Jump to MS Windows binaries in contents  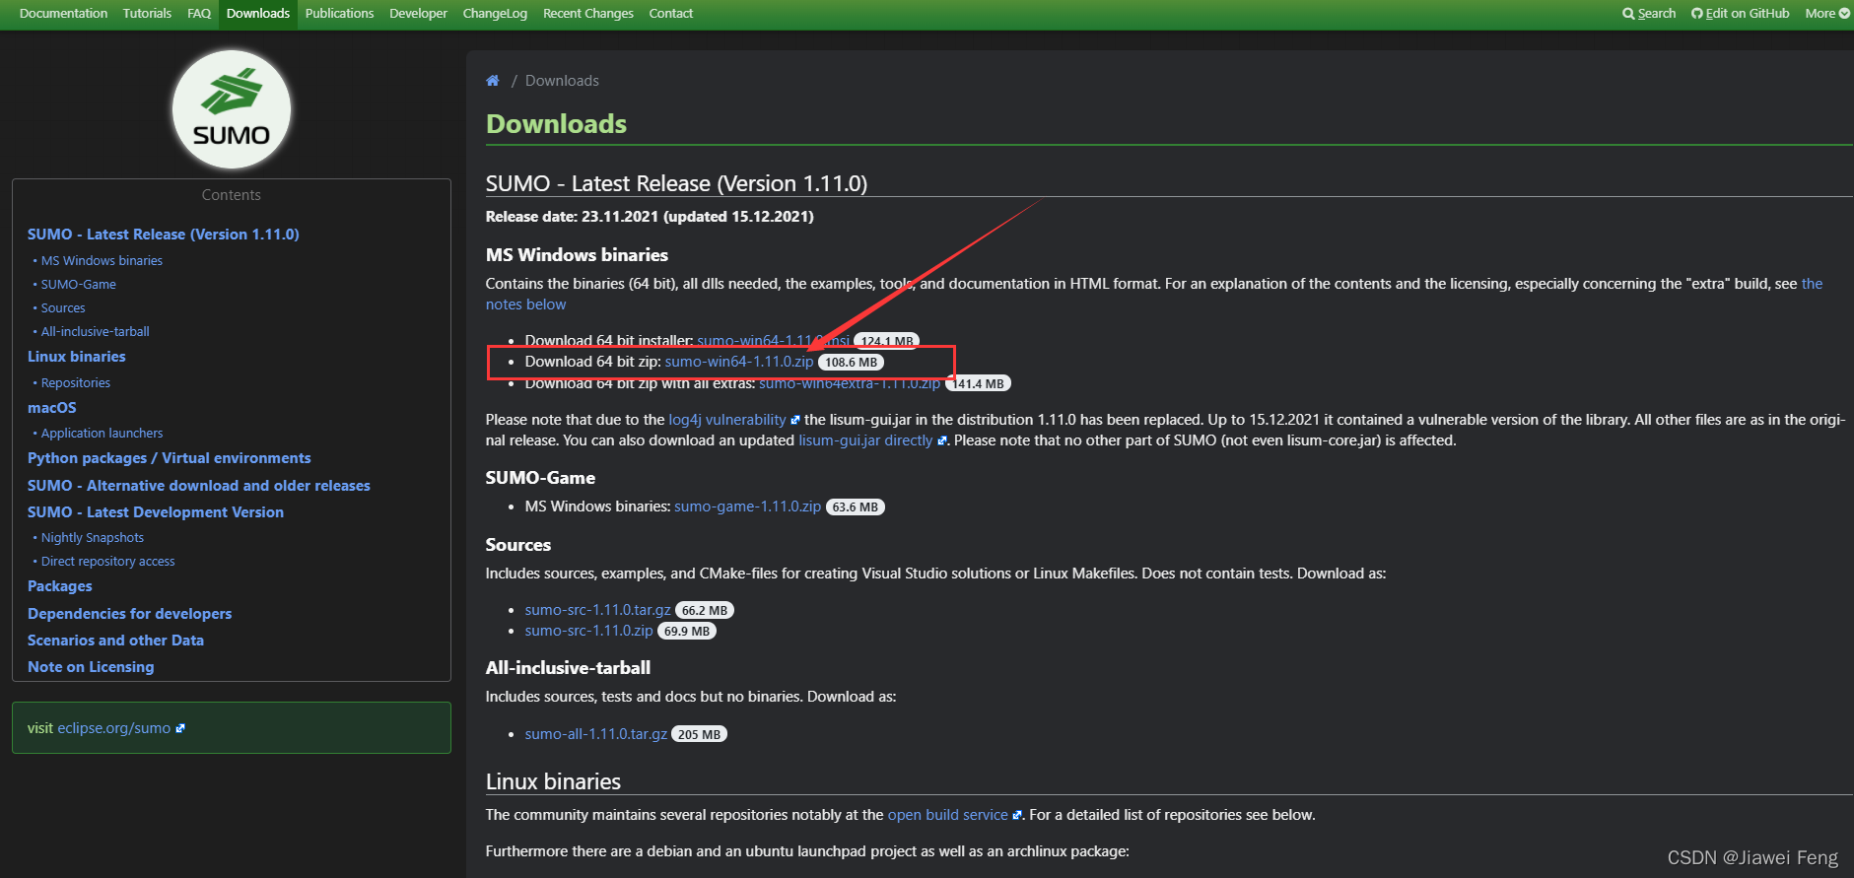(102, 261)
